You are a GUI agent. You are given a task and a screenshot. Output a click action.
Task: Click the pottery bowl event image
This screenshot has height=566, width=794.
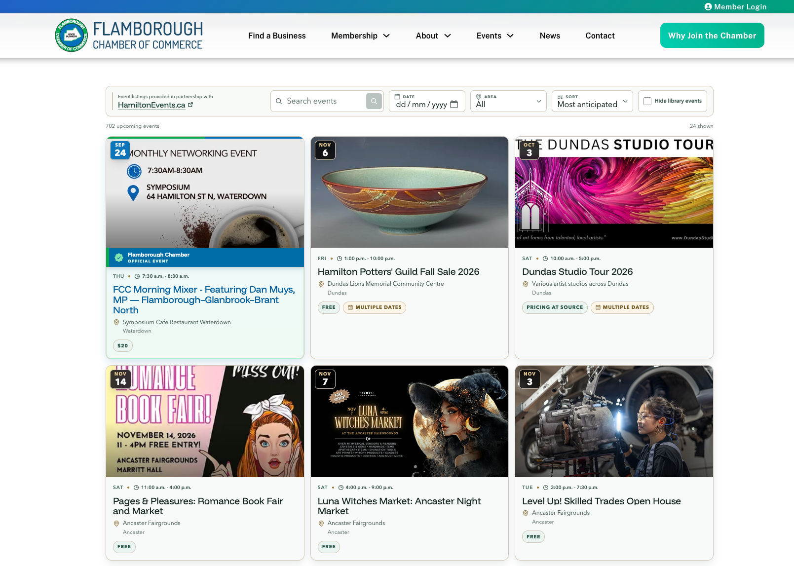pyautogui.click(x=410, y=192)
